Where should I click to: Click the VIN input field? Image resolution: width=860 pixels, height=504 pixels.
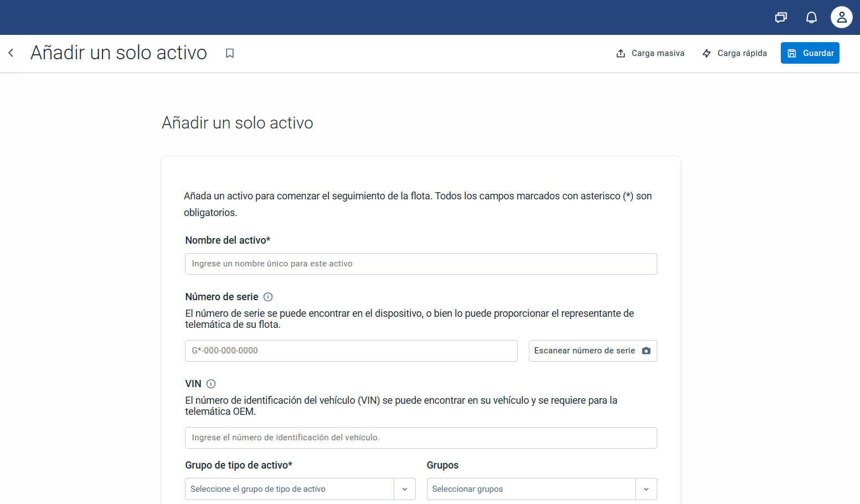coord(421,438)
